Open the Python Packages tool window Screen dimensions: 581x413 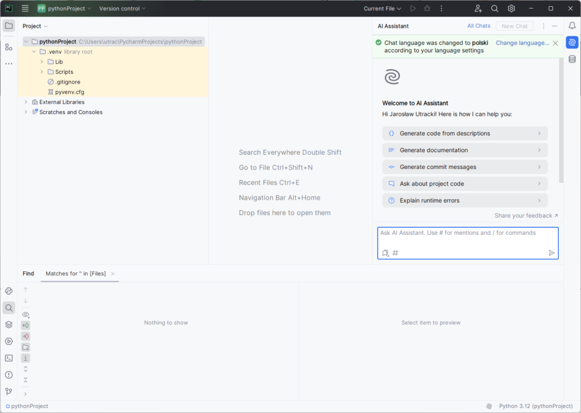click(x=9, y=324)
